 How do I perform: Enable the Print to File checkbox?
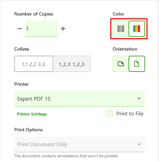pos(110,113)
